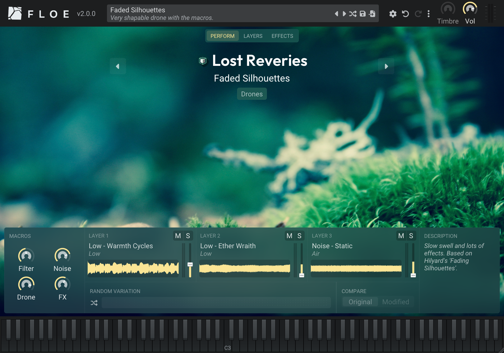
Task: Click the Layer 2 waveform display
Action: point(245,268)
